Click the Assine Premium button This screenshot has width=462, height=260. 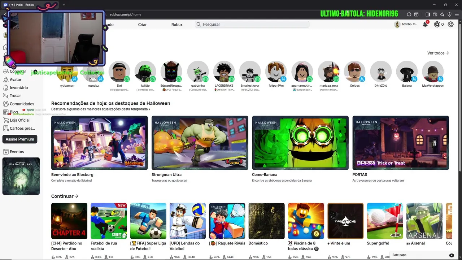click(20, 139)
